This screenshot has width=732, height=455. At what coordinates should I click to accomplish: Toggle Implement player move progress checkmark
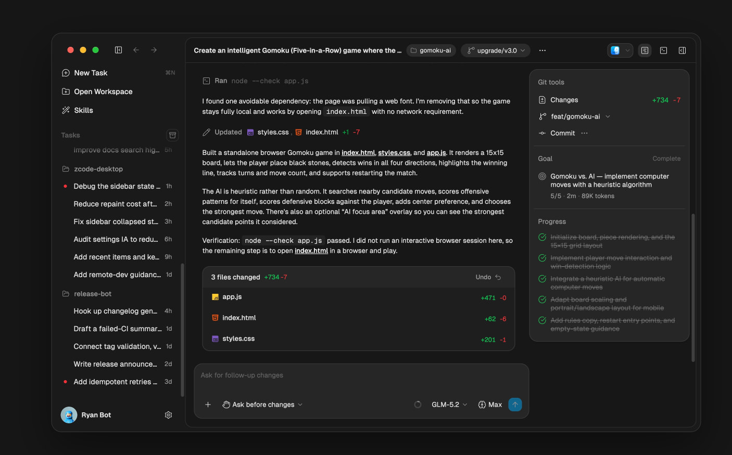pyautogui.click(x=542, y=258)
